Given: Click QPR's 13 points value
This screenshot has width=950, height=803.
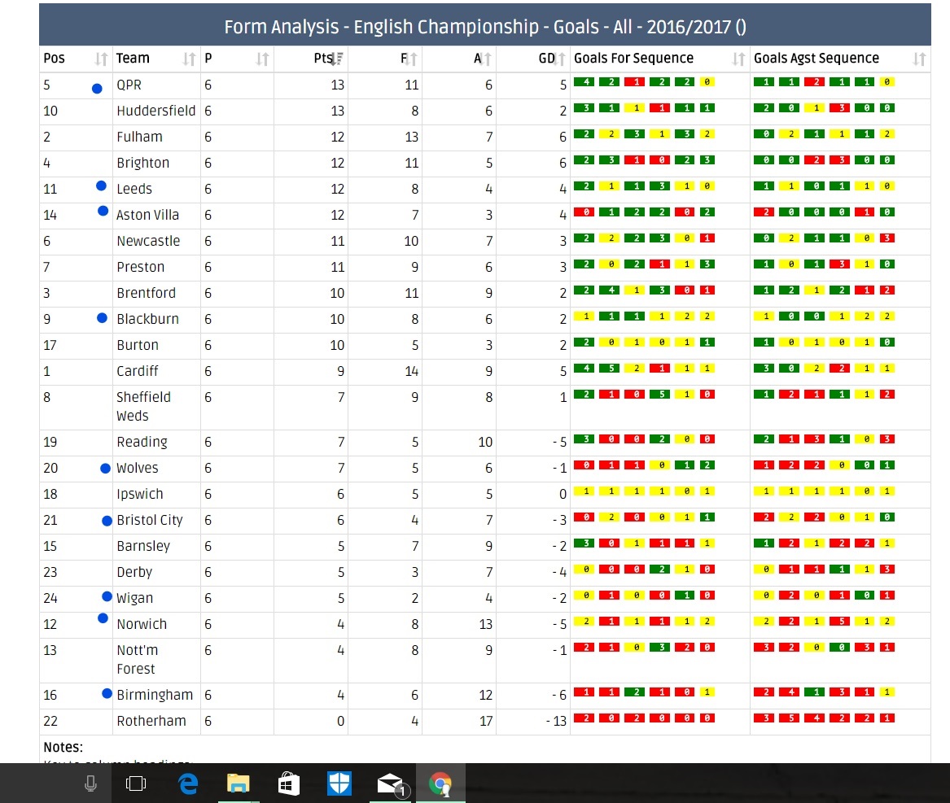Looking at the screenshot, I should coord(338,85).
